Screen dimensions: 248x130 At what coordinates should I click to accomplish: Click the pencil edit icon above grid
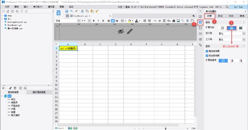coord(130,32)
